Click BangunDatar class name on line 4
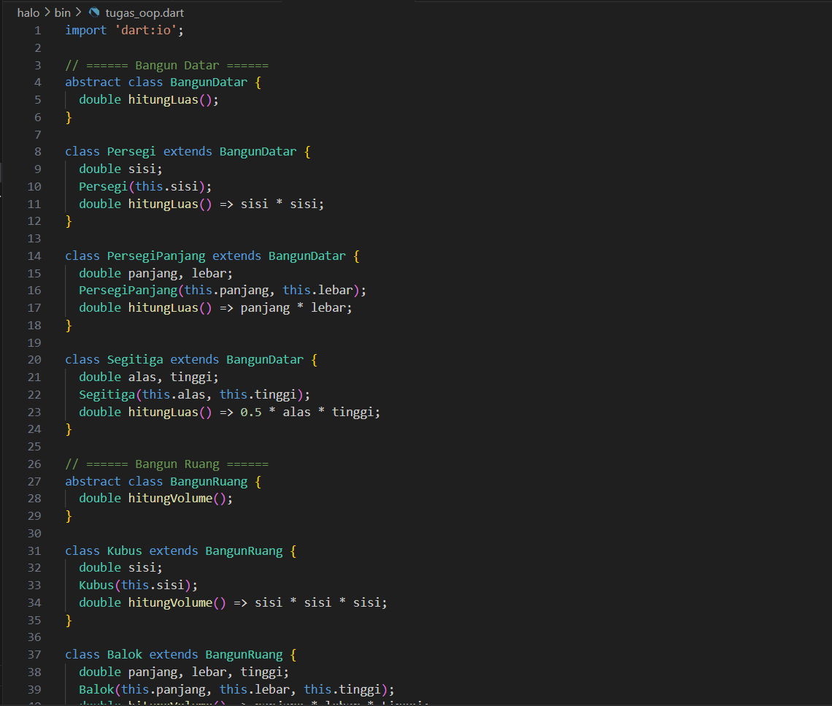832x706 pixels. click(208, 83)
